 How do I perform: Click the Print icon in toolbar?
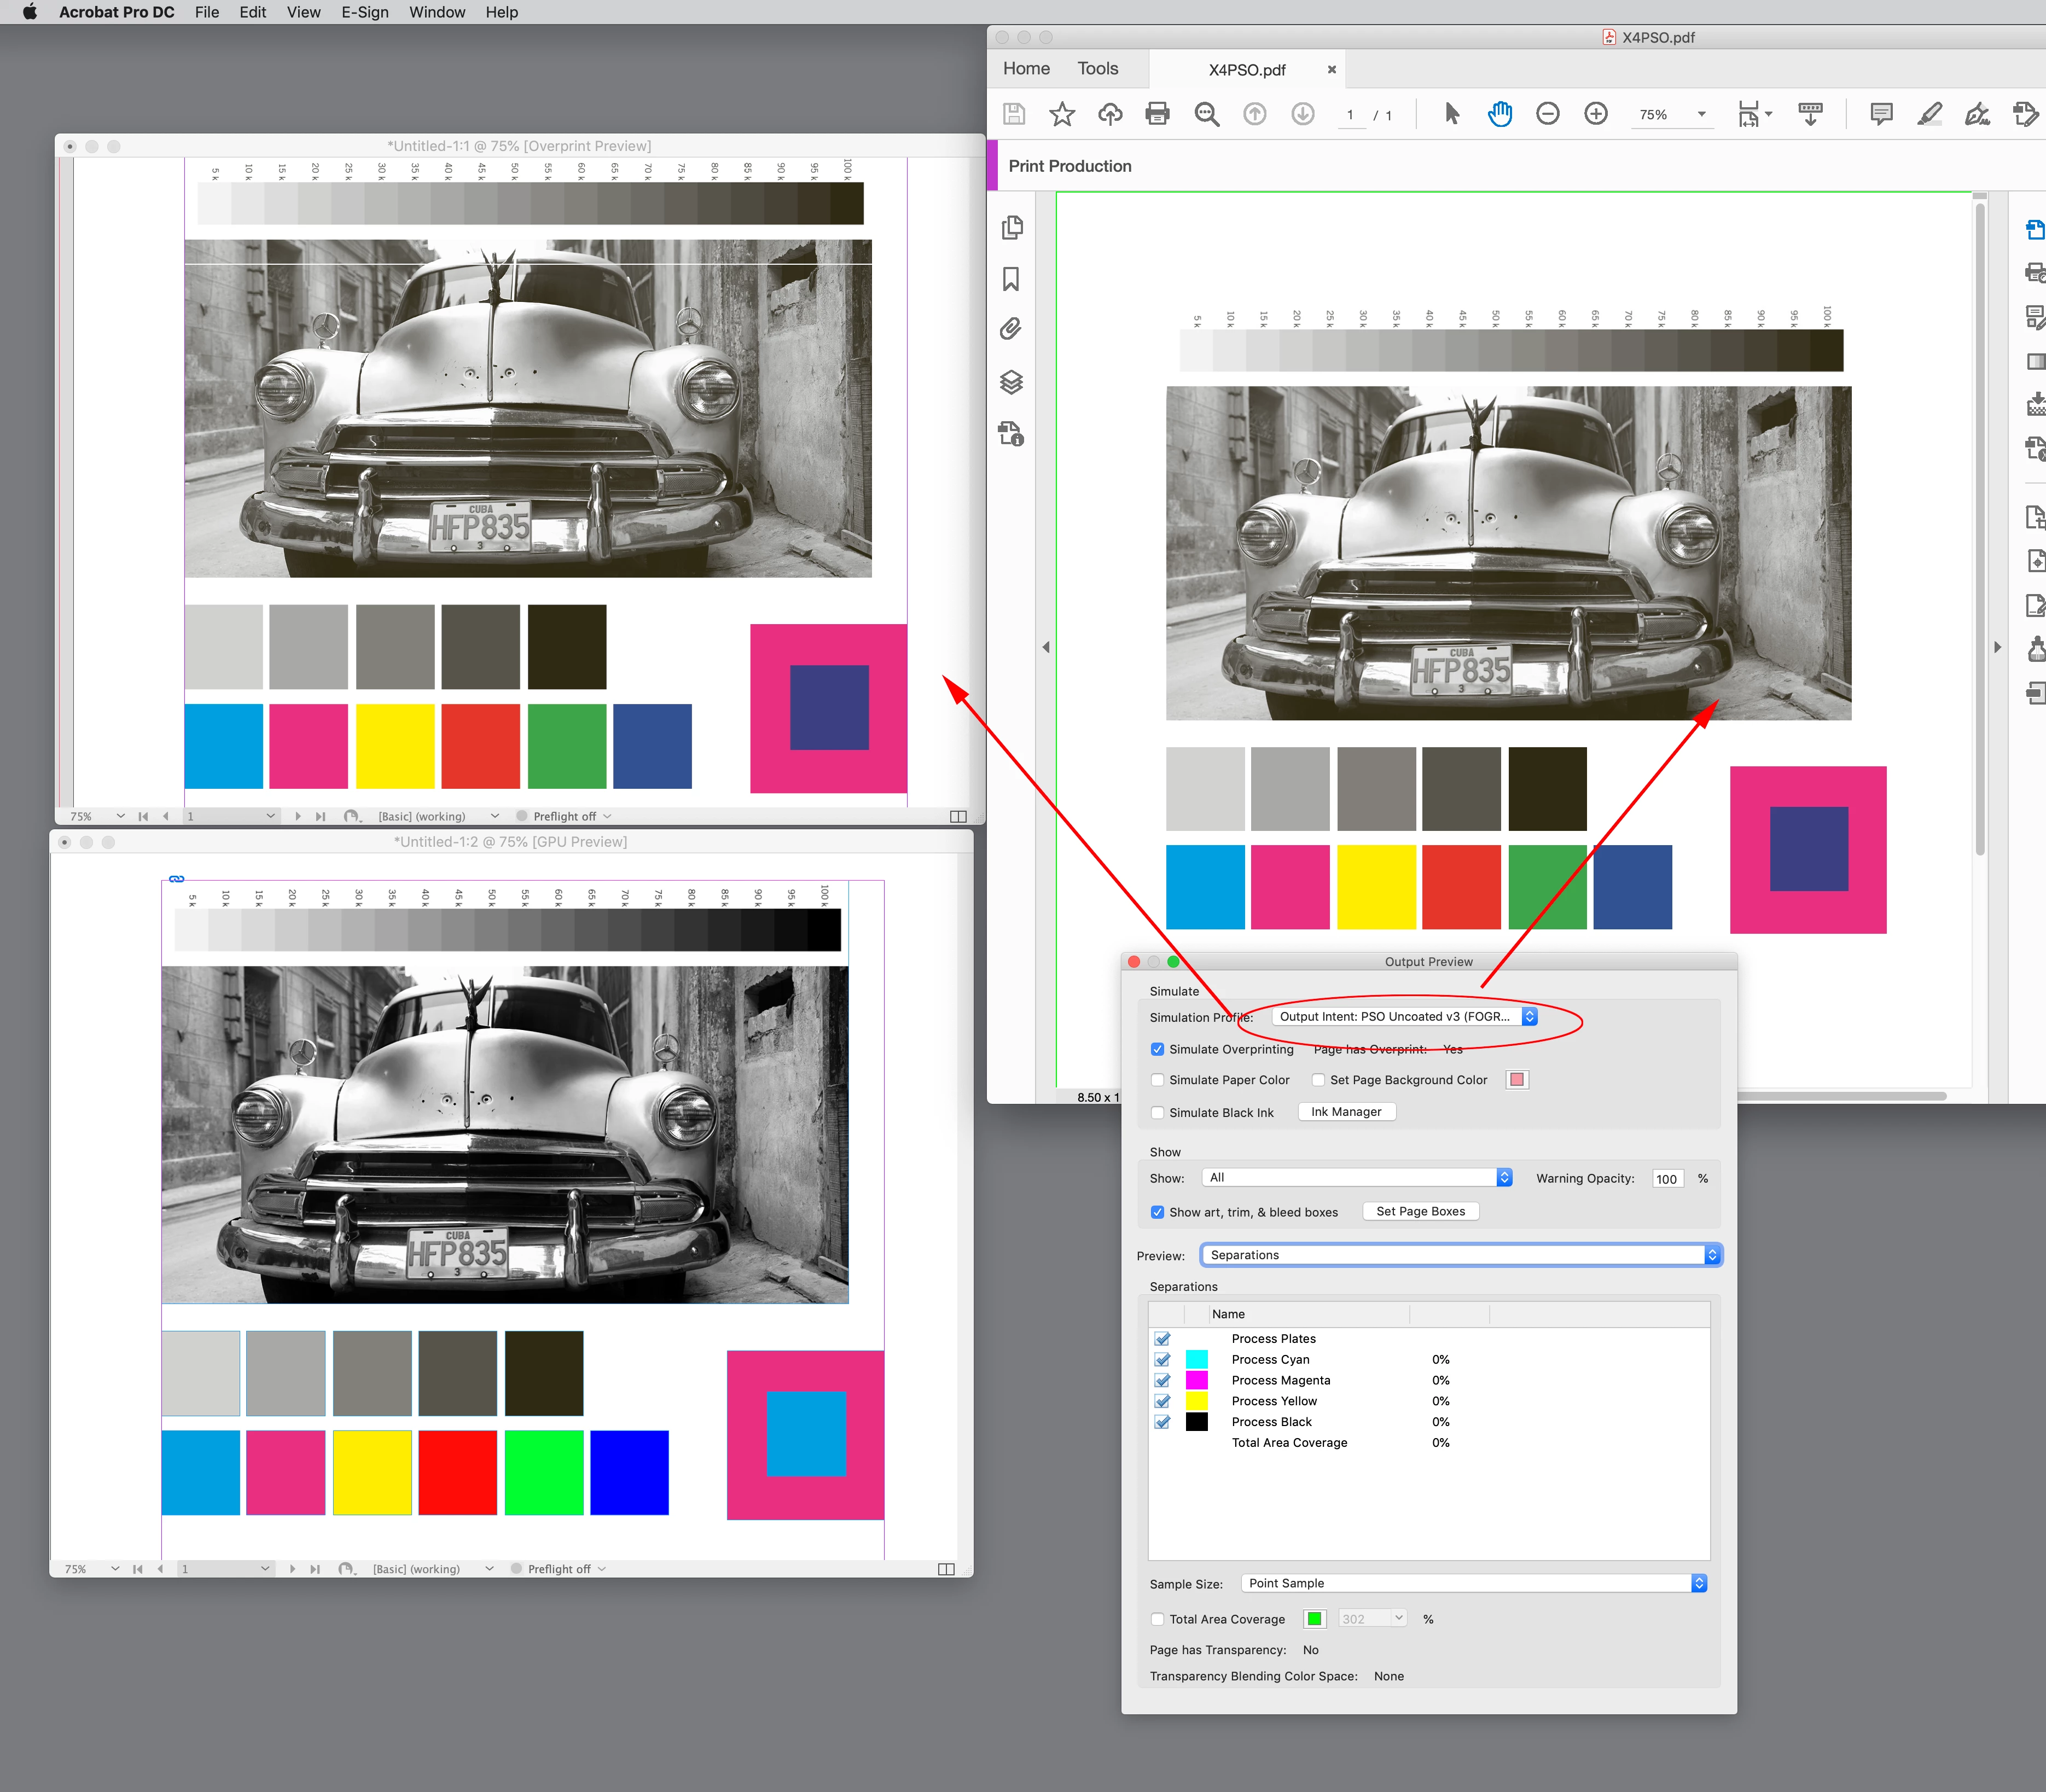1157,114
